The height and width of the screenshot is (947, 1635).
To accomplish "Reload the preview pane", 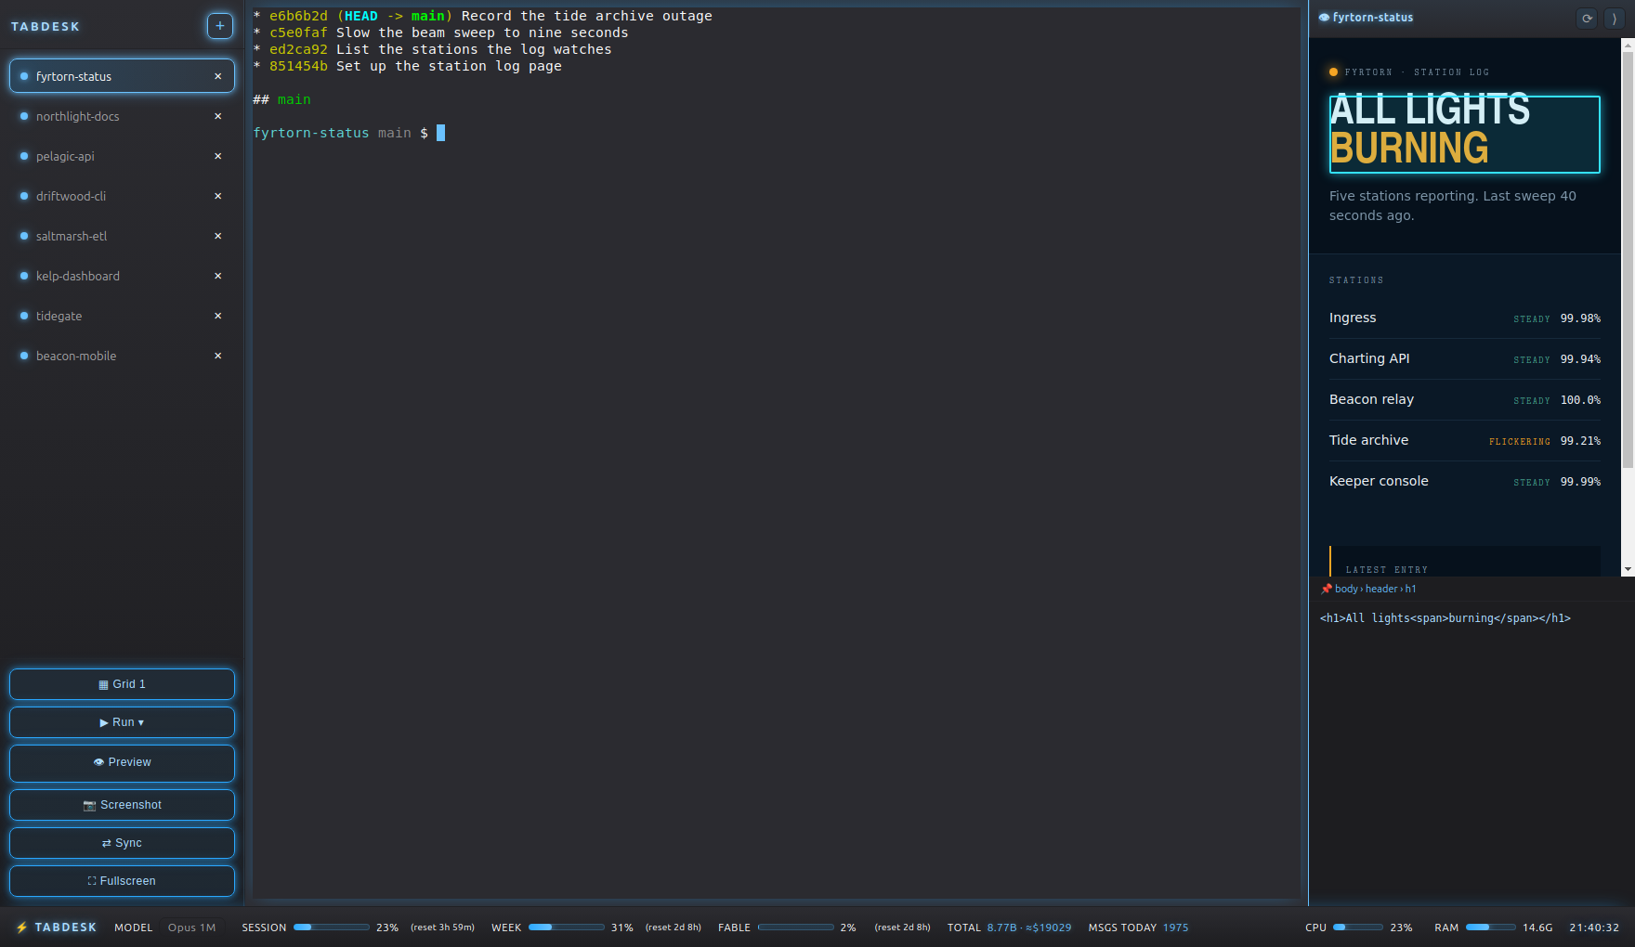I will (1588, 18).
